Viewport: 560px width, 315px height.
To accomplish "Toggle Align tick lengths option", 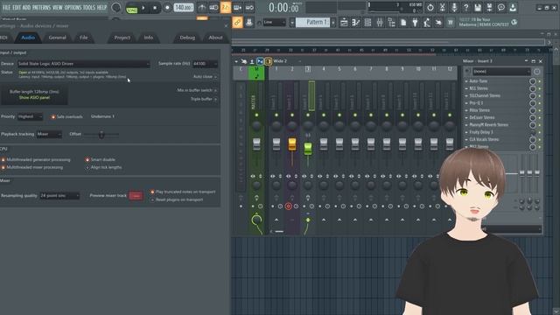I will [x=103, y=167].
